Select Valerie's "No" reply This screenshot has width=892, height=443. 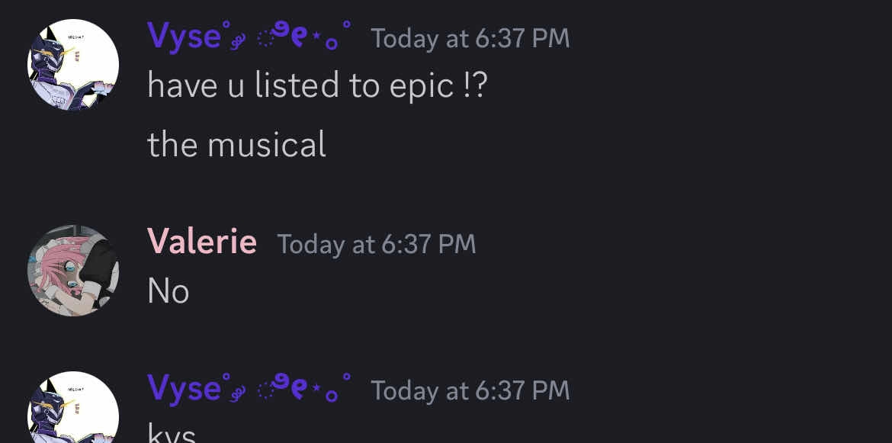pyautogui.click(x=168, y=291)
